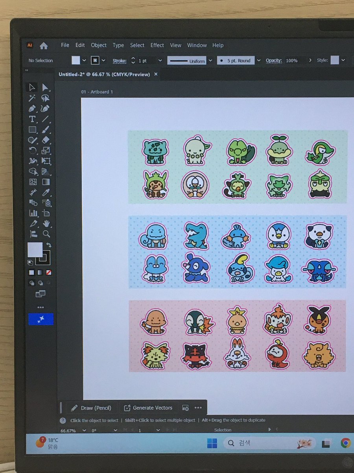354x473 pixels.
Task: Select the Line Segment tool
Action: pyautogui.click(x=46, y=119)
